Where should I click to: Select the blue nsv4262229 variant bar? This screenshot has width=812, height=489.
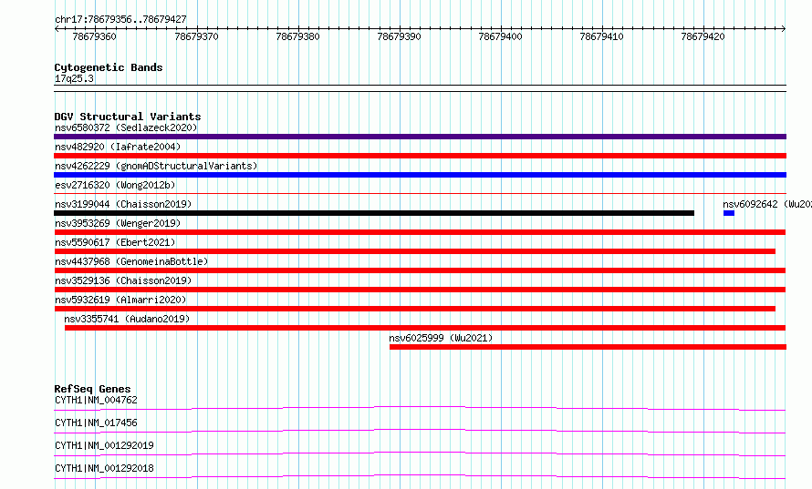click(x=420, y=175)
